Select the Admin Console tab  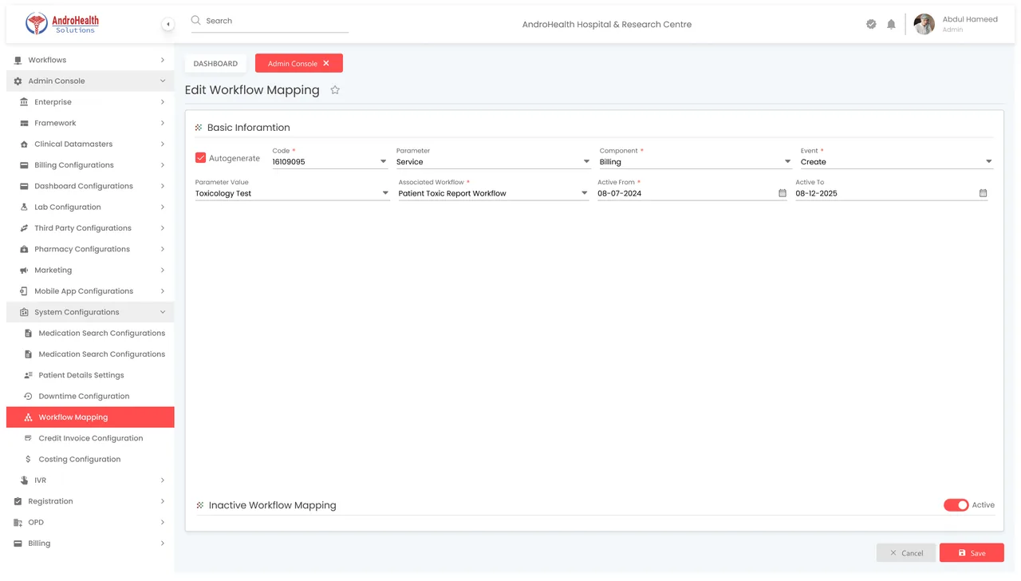click(x=299, y=63)
